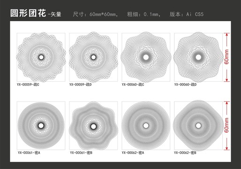241x169 pixels.
Task: Select the YX-00059-疏D rosette pattern
Action: pos(93,57)
